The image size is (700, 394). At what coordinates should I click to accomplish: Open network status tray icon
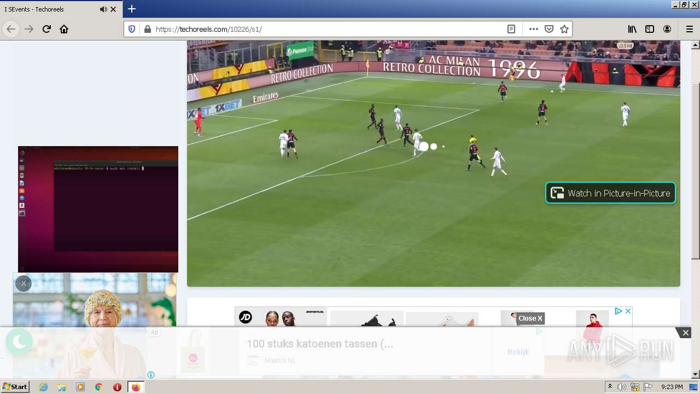point(635,387)
